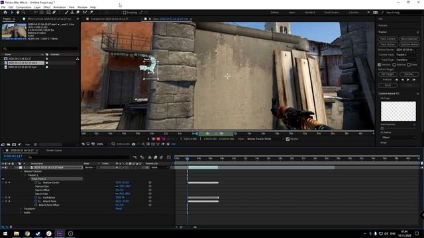Click the composition mini-flowchart icon in timeline
The width and height of the screenshot is (424, 238).
[x=135, y=157]
